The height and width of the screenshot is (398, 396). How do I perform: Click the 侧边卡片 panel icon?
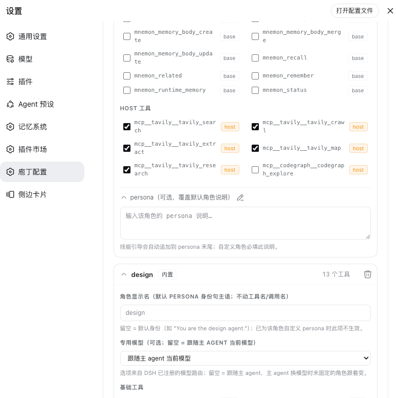(10, 194)
